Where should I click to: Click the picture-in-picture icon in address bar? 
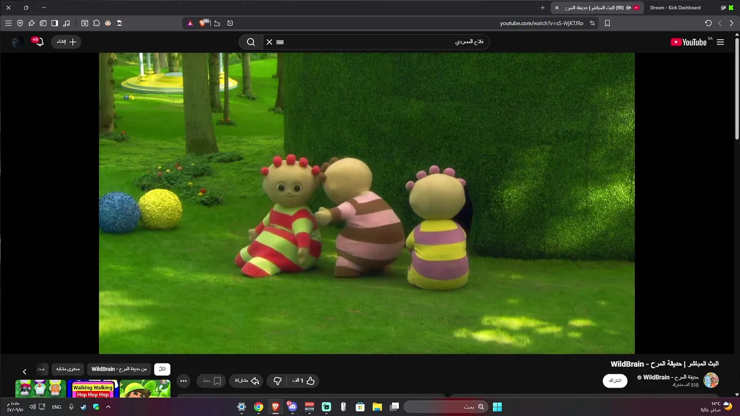click(230, 23)
